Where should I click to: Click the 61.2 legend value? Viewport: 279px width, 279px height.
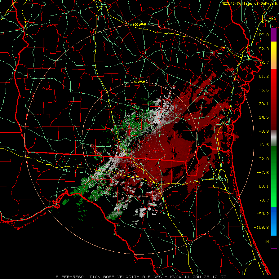[264, 76]
